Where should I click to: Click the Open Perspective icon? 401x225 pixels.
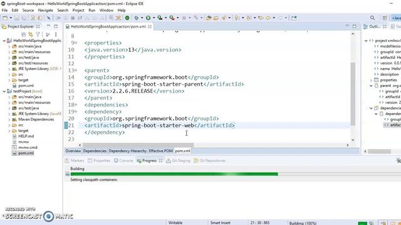point(385,18)
